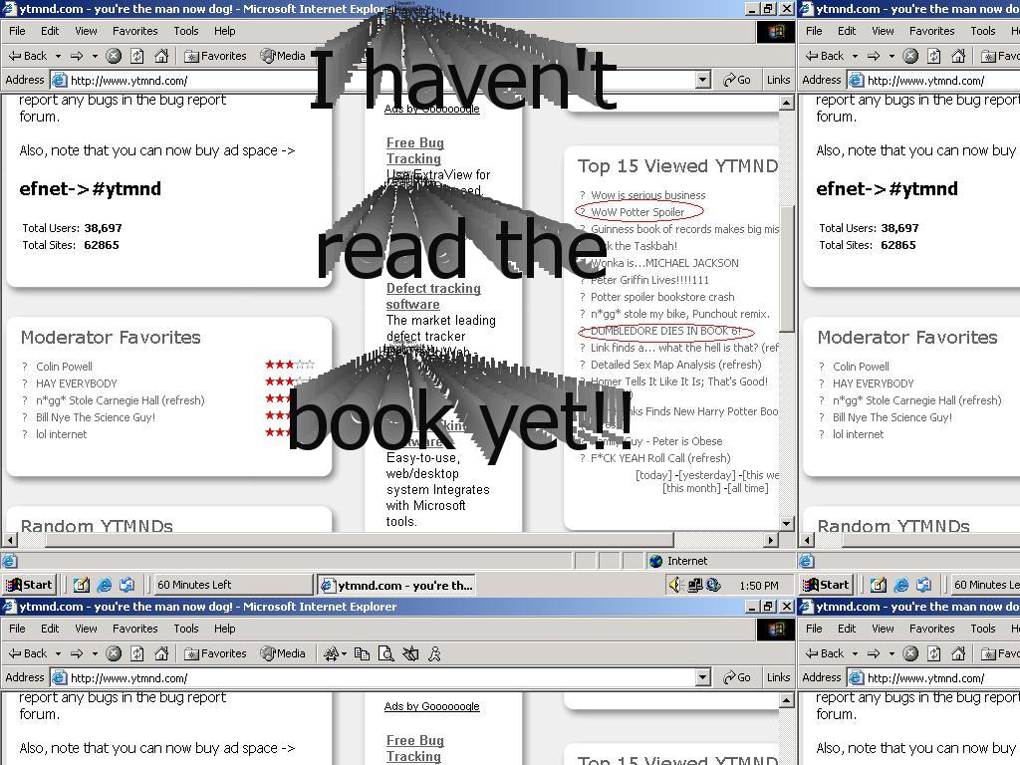This screenshot has width=1020, height=765.
Task: Open "Potter spoiler bookstore crash" link
Action: tap(662, 297)
